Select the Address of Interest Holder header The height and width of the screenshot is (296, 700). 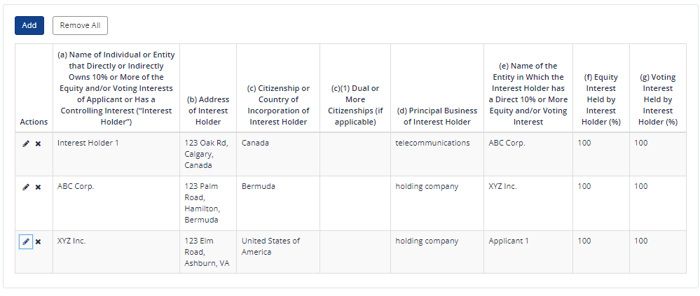pos(207,111)
